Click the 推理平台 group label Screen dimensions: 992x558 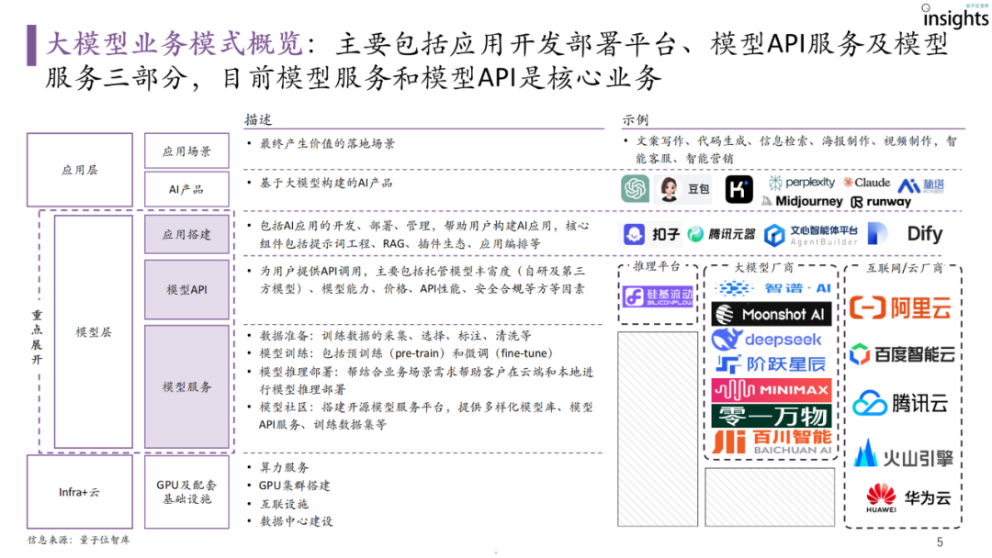(x=657, y=266)
